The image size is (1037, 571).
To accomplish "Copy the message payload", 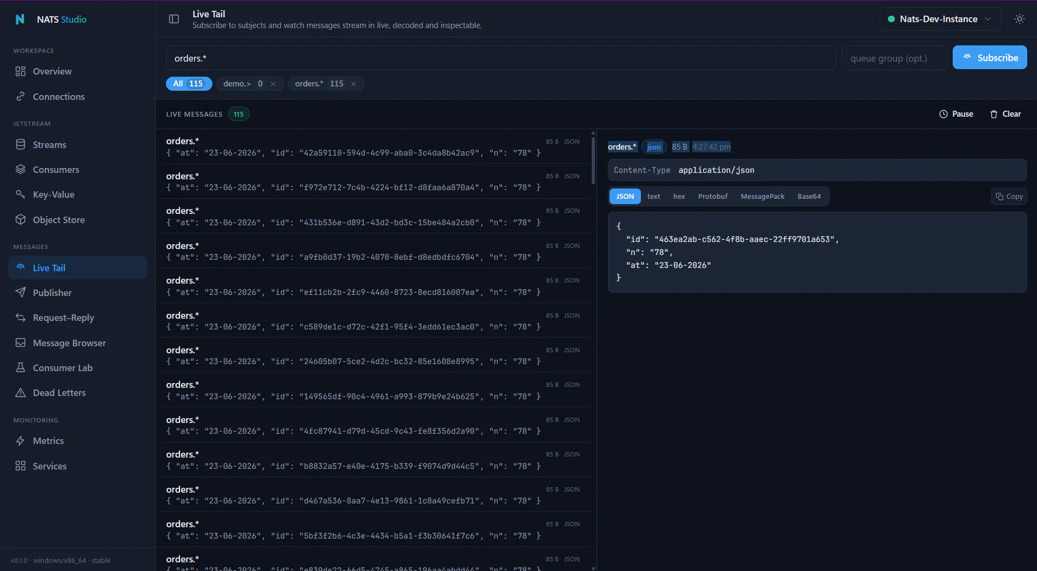I will click(x=1009, y=197).
